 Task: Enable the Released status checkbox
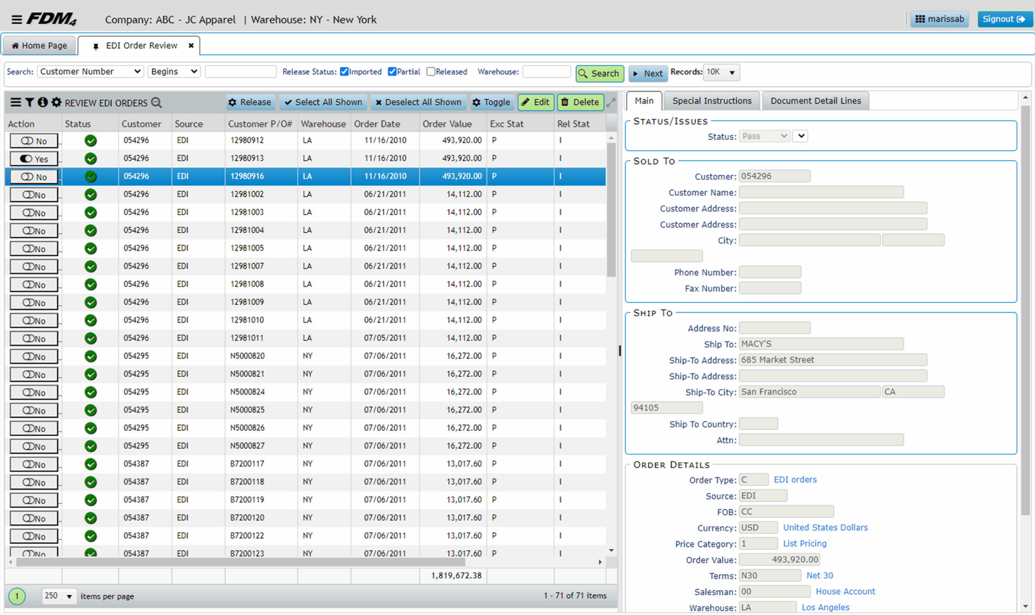(x=431, y=72)
